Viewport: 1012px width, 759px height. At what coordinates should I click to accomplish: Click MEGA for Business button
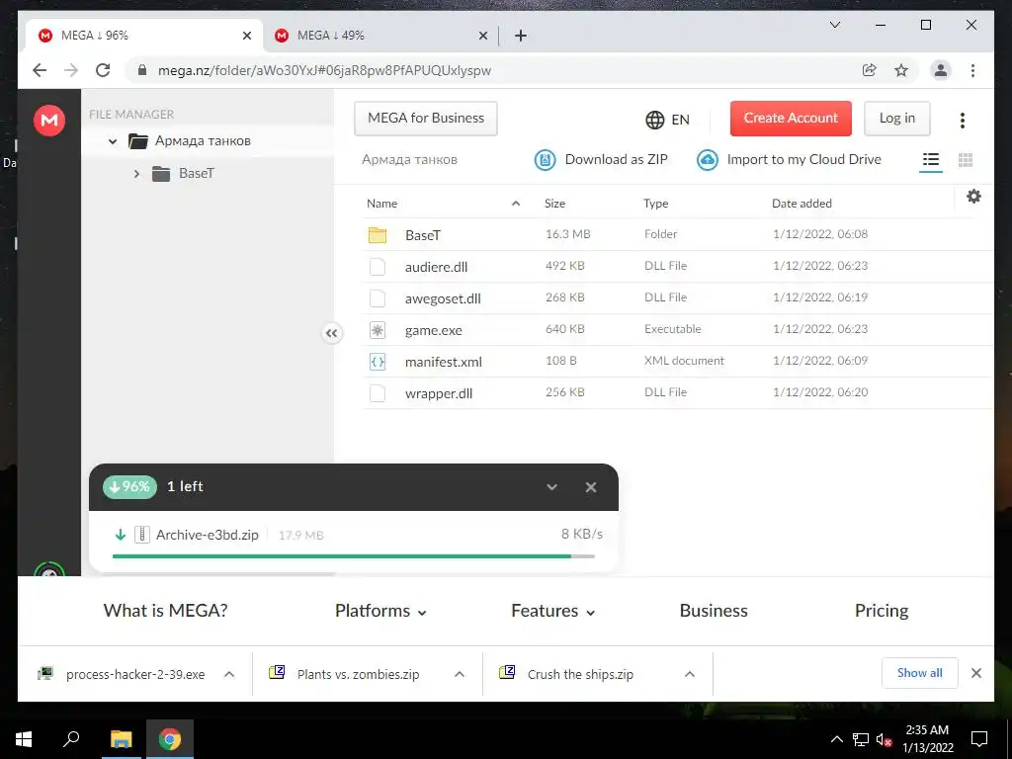(426, 119)
